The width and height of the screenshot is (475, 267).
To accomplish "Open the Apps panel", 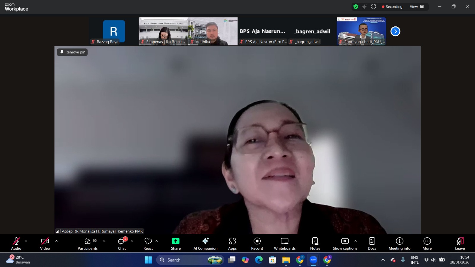I will tap(232, 244).
